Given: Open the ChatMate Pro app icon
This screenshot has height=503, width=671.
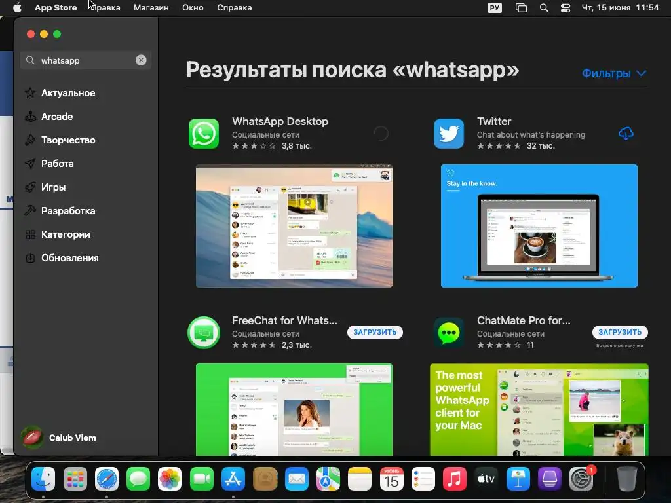Looking at the screenshot, I should (x=448, y=332).
